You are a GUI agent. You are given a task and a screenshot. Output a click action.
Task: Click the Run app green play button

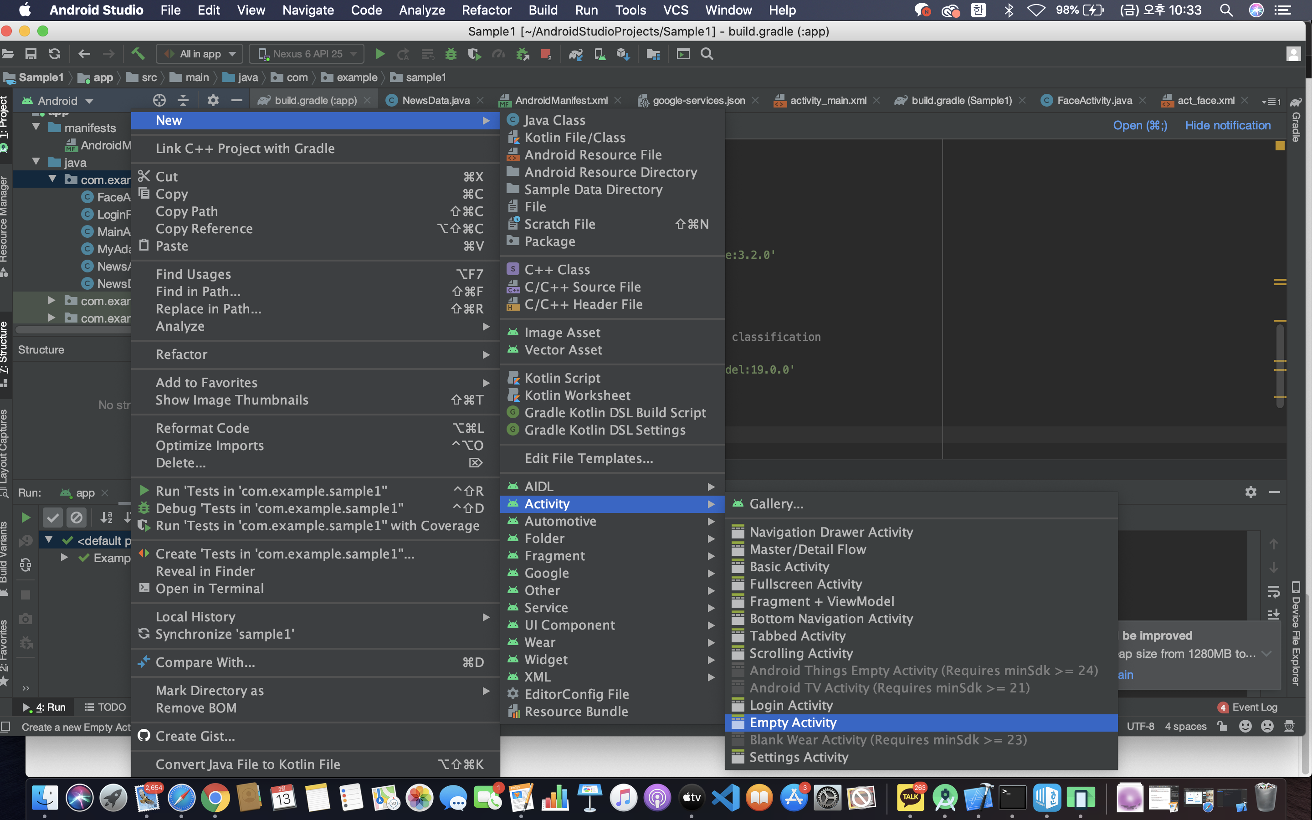pos(380,54)
